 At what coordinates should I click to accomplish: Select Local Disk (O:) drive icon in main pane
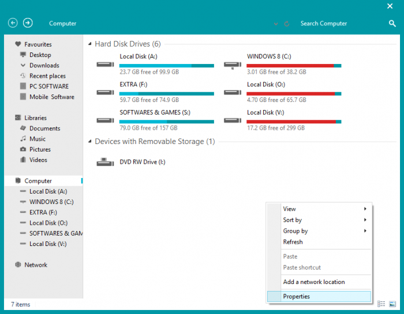tap(233, 92)
